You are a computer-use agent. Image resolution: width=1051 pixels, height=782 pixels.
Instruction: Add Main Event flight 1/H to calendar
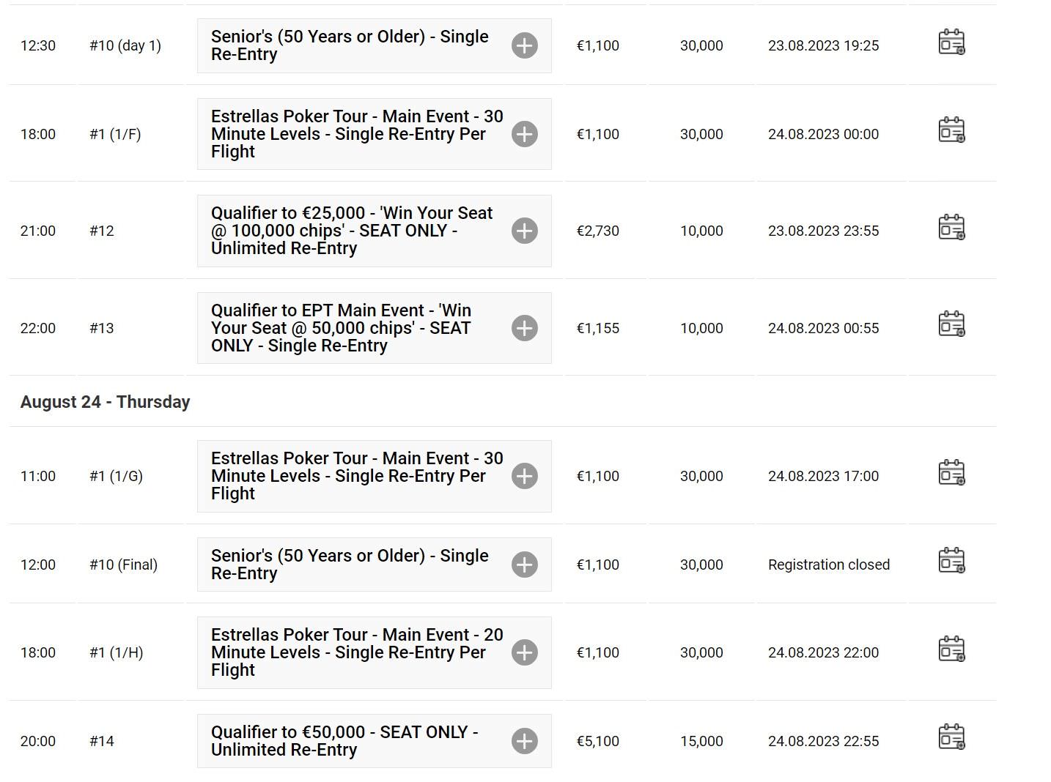tap(951, 649)
